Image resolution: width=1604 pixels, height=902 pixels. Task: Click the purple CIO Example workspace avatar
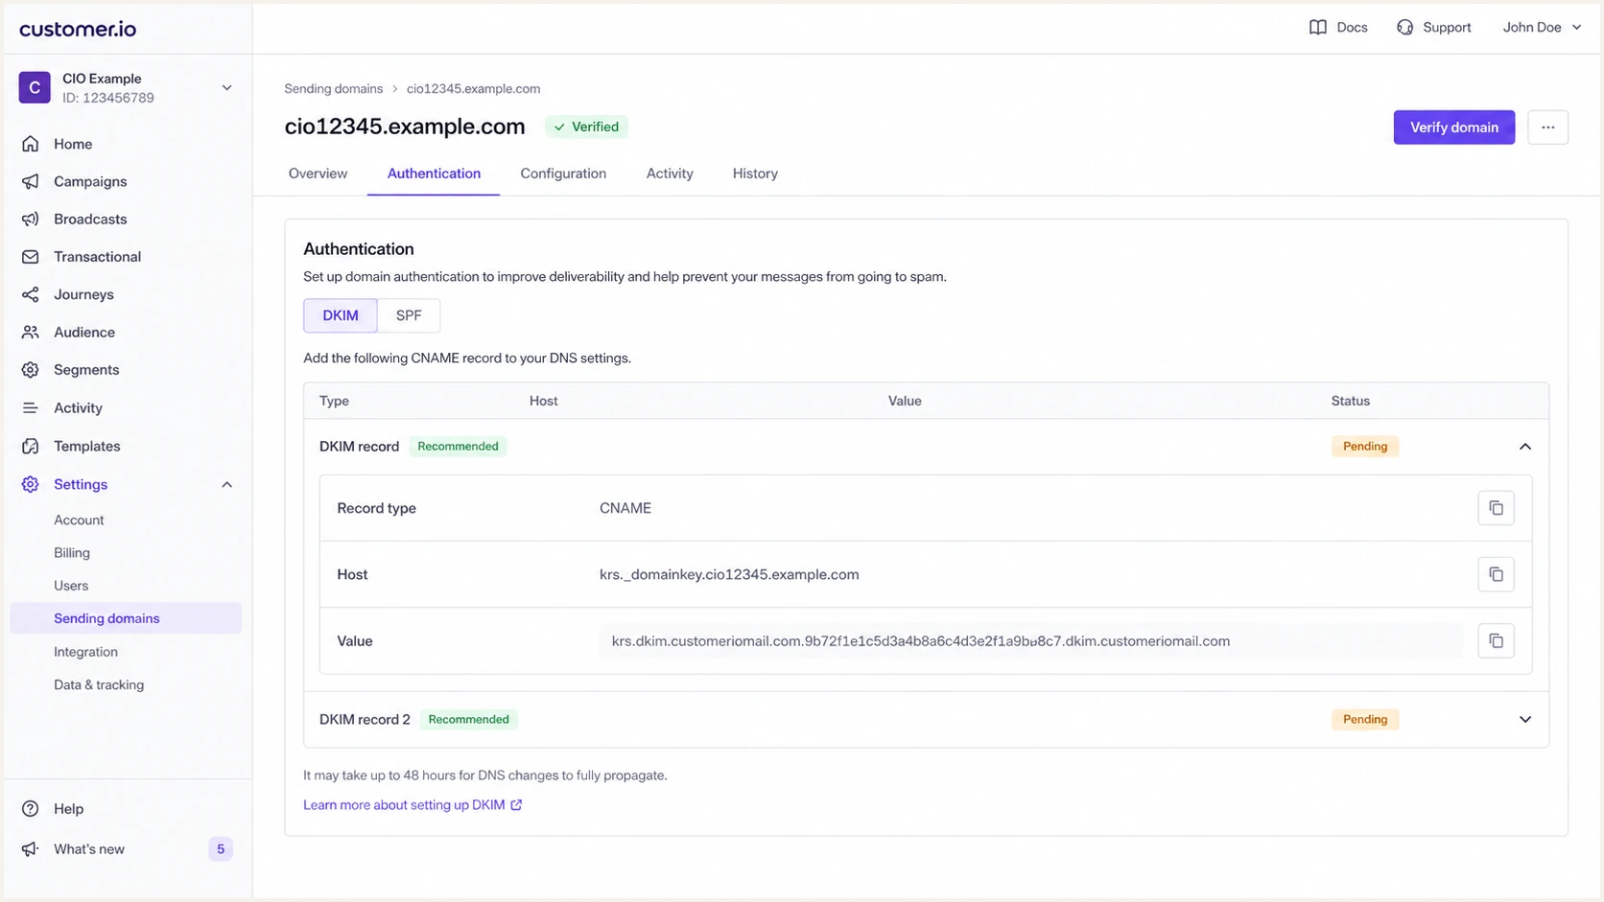[35, 87]
